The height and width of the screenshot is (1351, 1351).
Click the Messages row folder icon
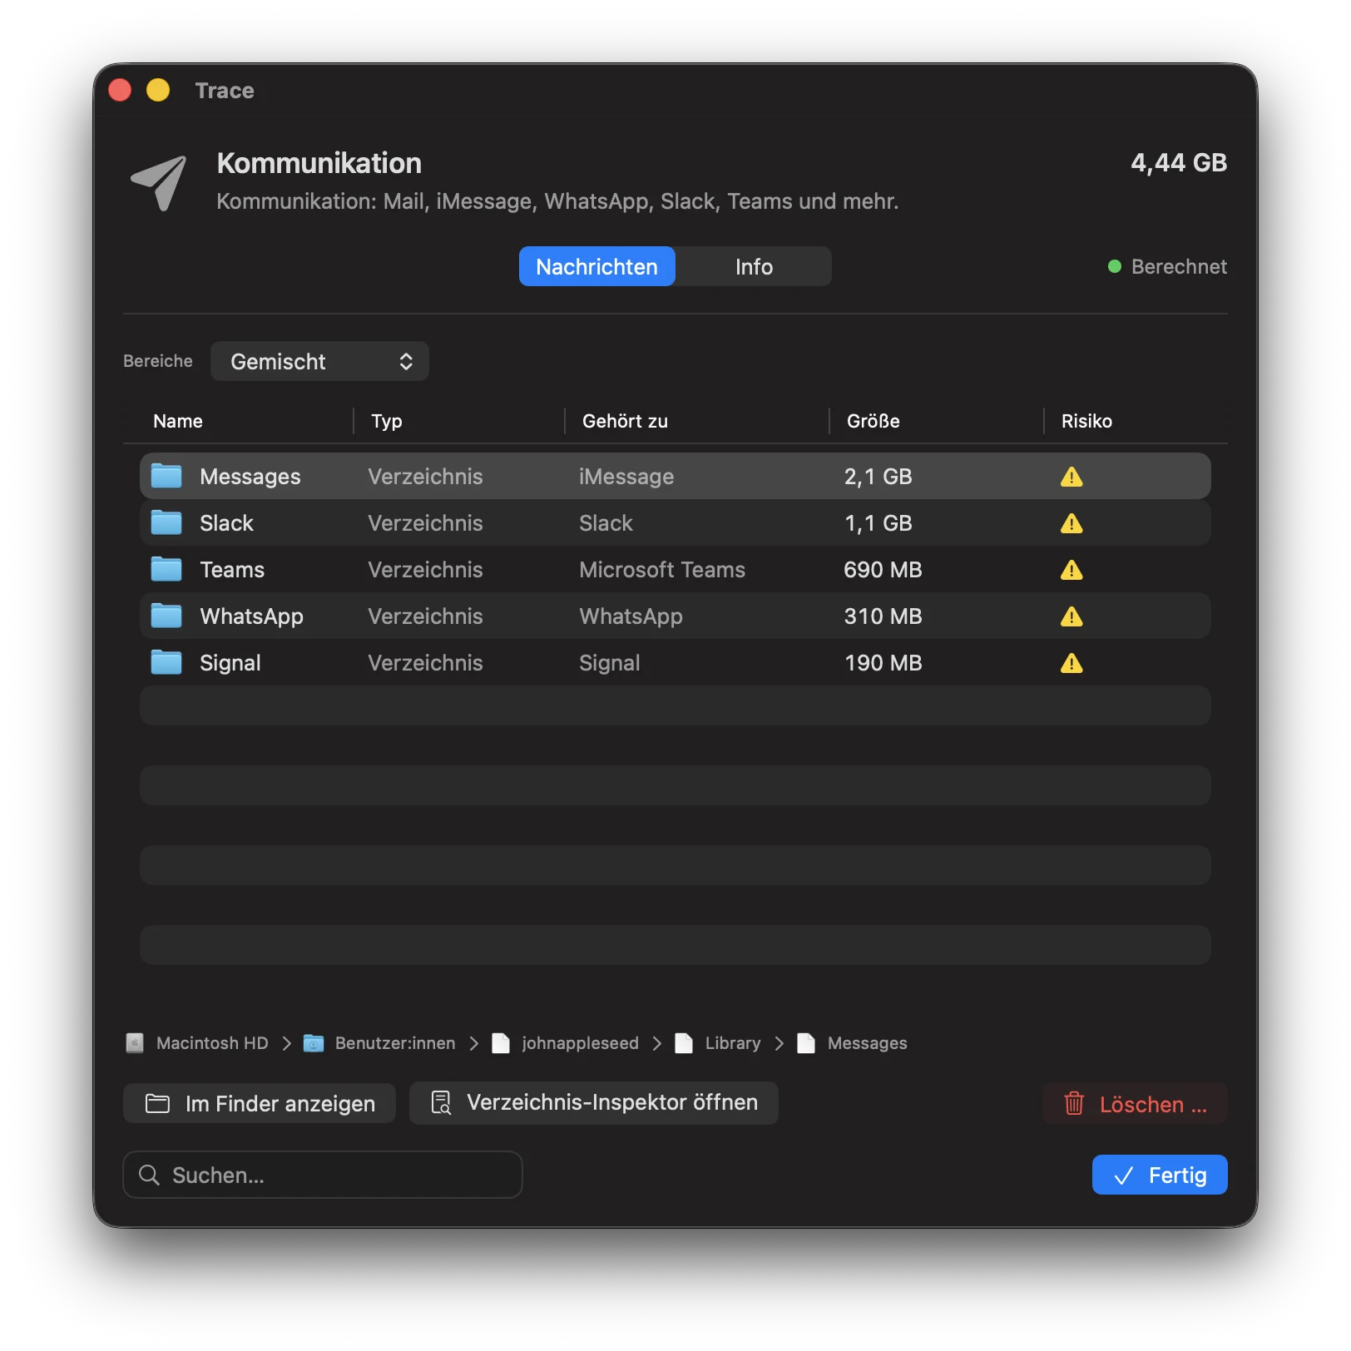point(166,476)
